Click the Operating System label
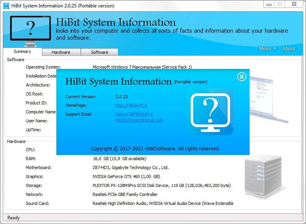Screen dimensions: 306x224 point(43,67)
